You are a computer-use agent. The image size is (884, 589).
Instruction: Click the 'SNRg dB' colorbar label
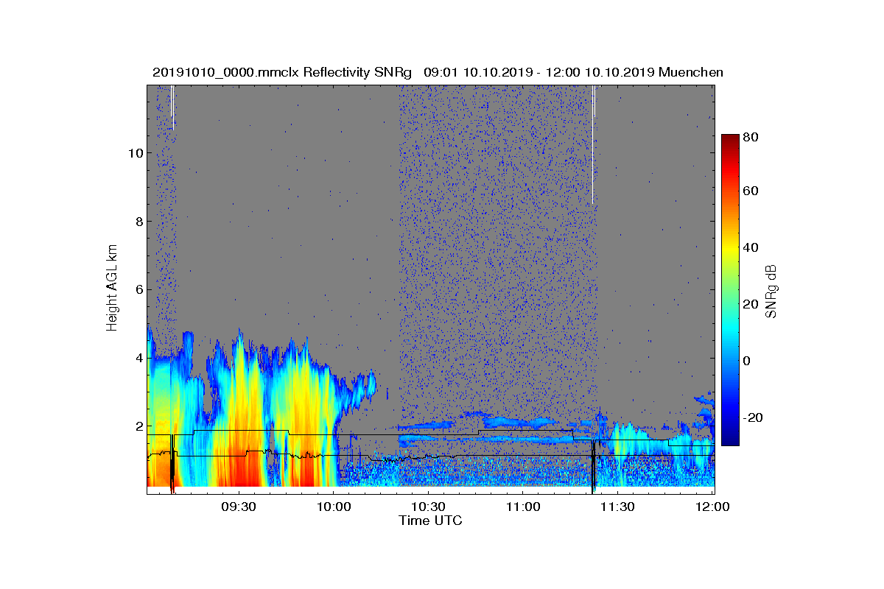(x=771, y=292)
